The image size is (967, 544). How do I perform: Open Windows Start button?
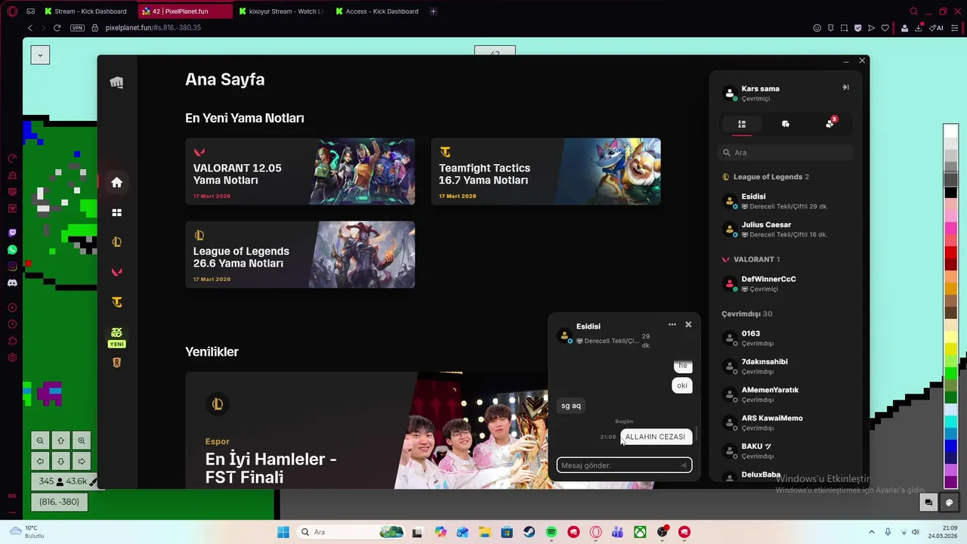(283, 532)
